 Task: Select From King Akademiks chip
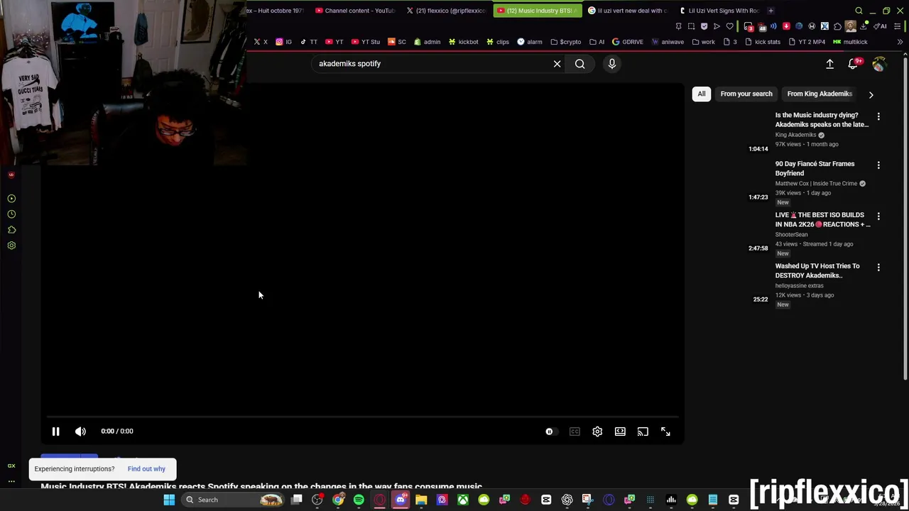tap(820, 94)
